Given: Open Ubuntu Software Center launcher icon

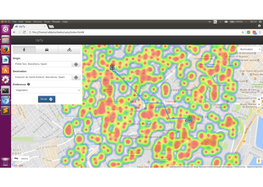Looking at the screenshot, I should (x=5, y=70).
